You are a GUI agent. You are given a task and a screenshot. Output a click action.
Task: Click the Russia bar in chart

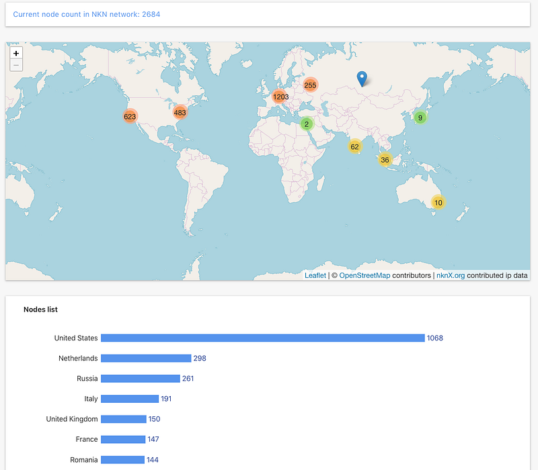click(x=141, y=379)
